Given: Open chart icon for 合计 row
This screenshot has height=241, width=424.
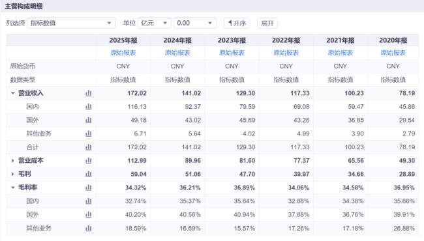Looking at the screenshot, I should [89, 147].
